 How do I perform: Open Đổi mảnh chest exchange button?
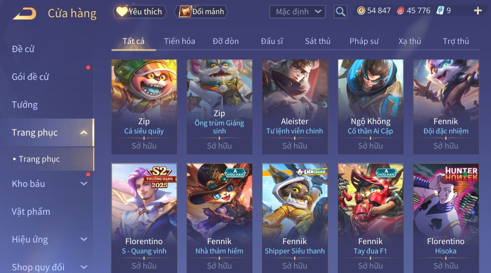coord(201,12)
